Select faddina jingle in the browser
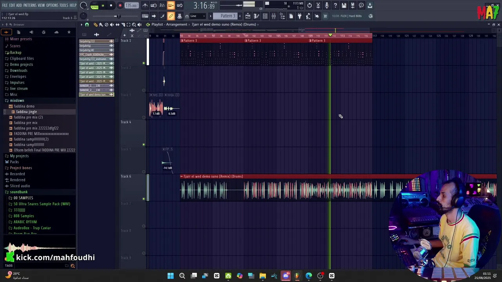502x282 pixels. click(26, 112)
